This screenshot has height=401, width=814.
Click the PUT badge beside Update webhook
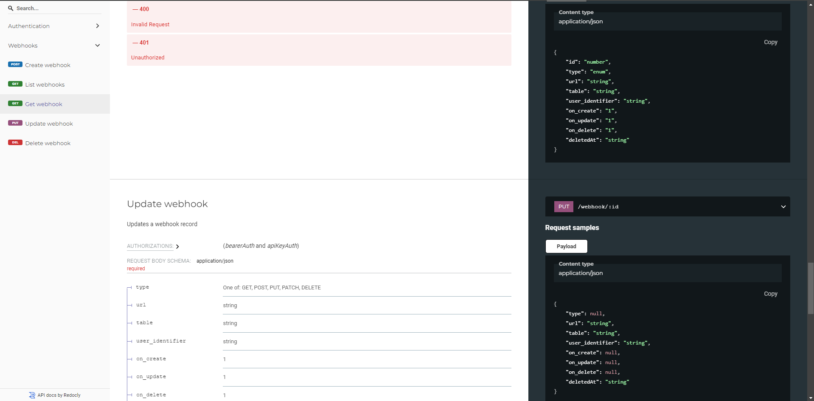pyautogui.click(x=15, y=123)
